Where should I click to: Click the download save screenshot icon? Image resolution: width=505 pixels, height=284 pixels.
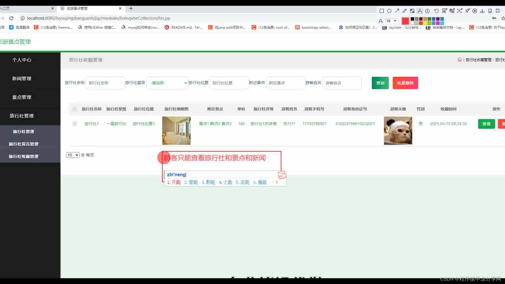(x=482, y=11)
